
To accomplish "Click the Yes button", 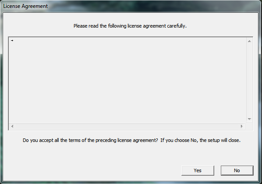I will click(198, 170).
